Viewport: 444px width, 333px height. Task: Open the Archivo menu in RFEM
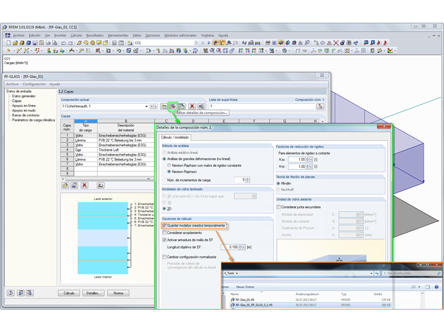point(19,36)
